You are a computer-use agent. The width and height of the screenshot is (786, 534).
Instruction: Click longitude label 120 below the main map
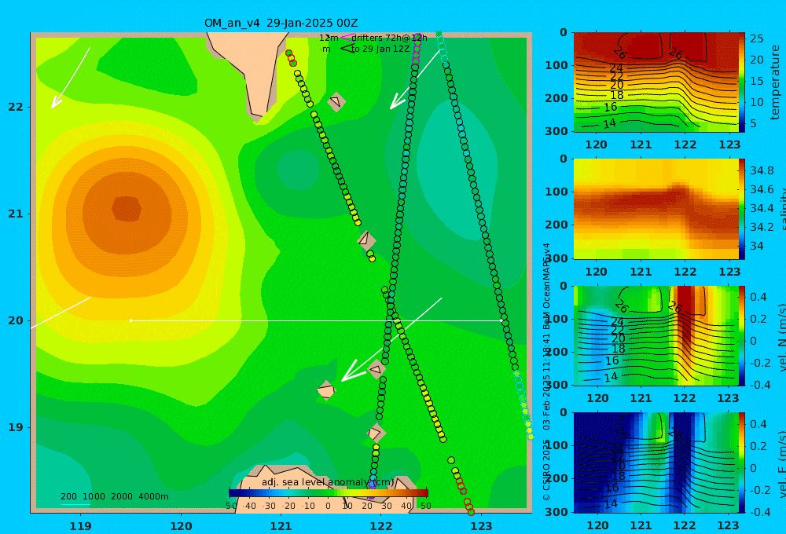[181, 526]
